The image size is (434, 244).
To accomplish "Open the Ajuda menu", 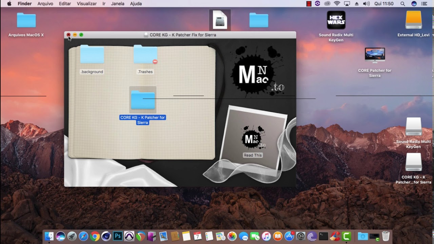I will point(136,4).
